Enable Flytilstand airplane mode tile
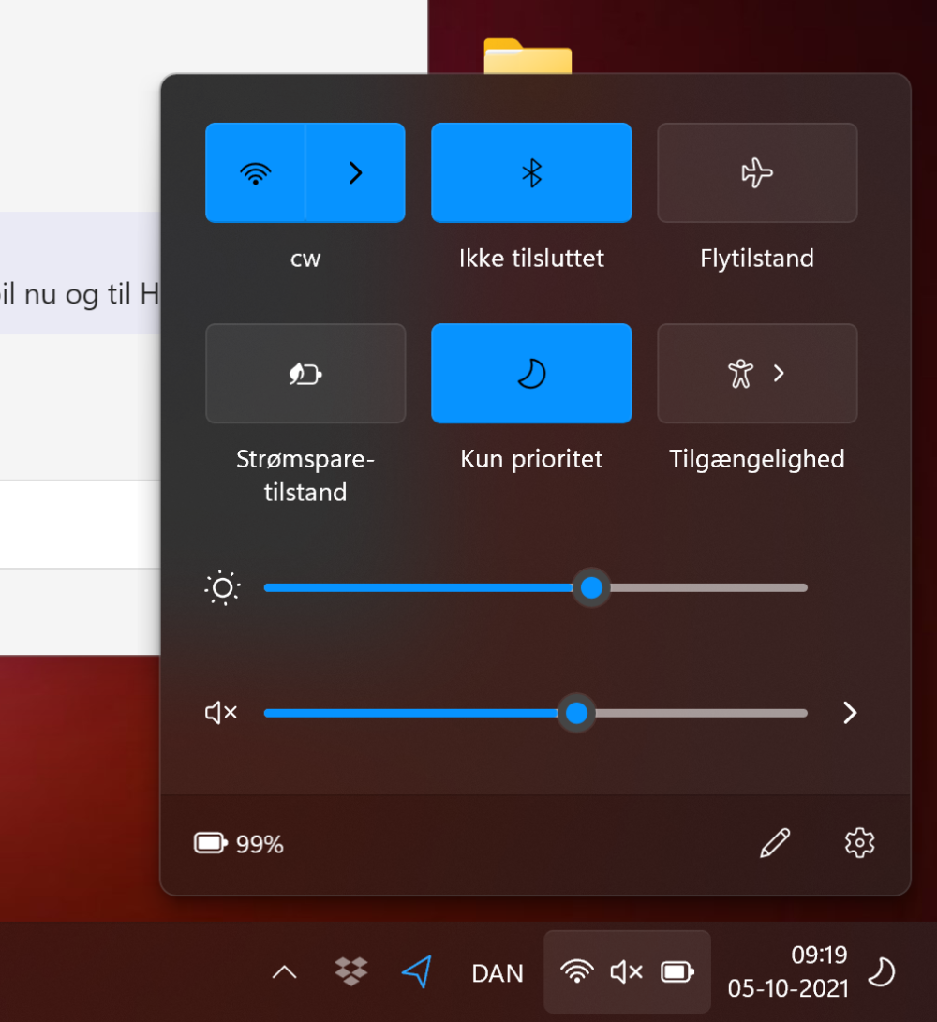This screenshot has width=937, height=1022. [x=757, y=172]
